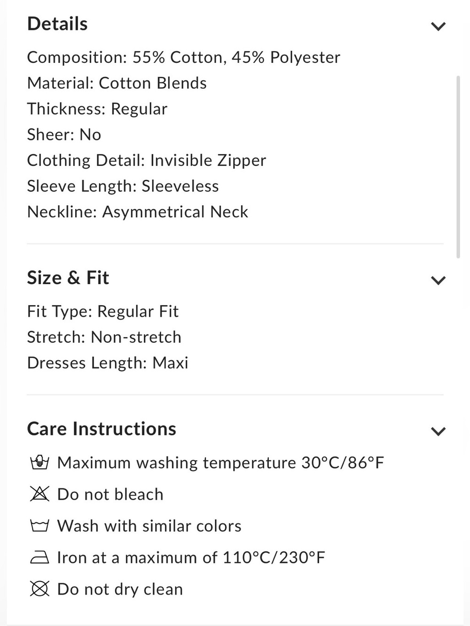Viewport: 470px width, 626px height.
Task: Click the Fit Type: Regular Fit line
Action: 103,311
